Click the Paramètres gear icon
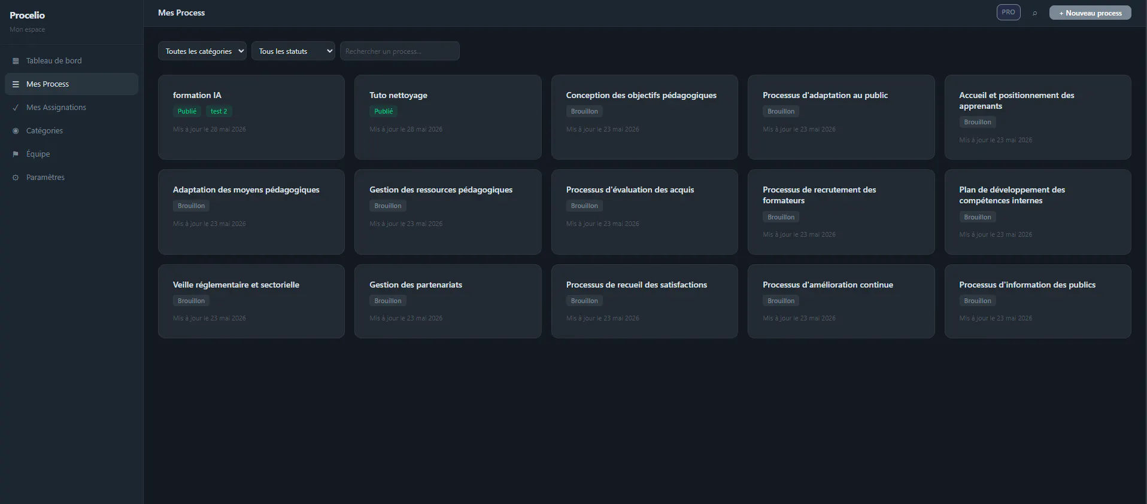Screen dimensions: 1147x504 [x=16, y=178]
